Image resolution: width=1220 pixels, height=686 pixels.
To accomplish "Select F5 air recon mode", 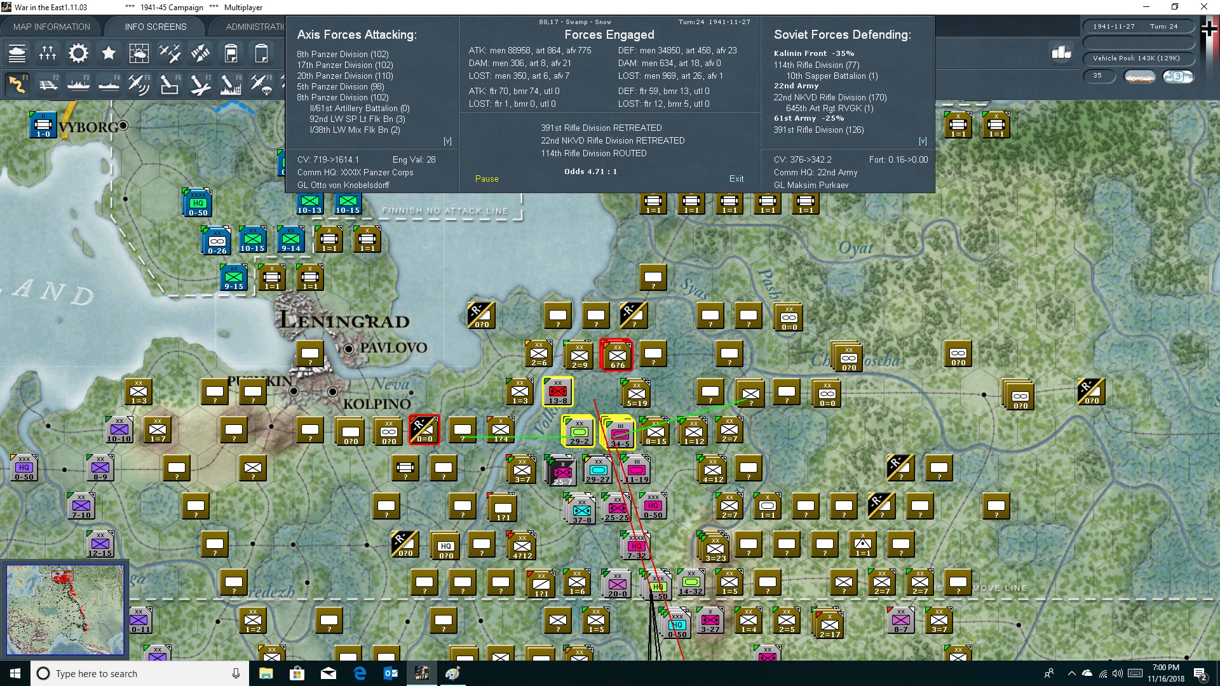I will [139, 84].
